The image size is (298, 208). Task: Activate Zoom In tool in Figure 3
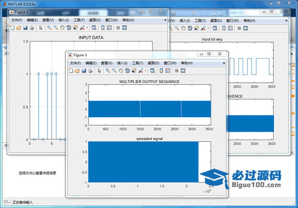[x=108, y=71]
